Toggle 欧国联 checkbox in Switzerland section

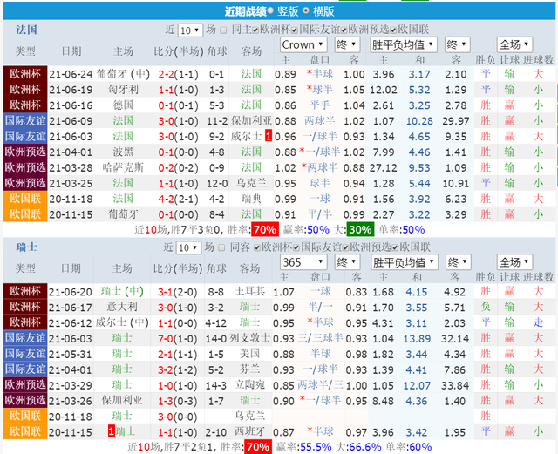tap(395, 247)
